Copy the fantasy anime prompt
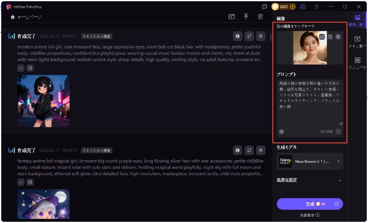368x223 pixels. [x=30, y=182]
